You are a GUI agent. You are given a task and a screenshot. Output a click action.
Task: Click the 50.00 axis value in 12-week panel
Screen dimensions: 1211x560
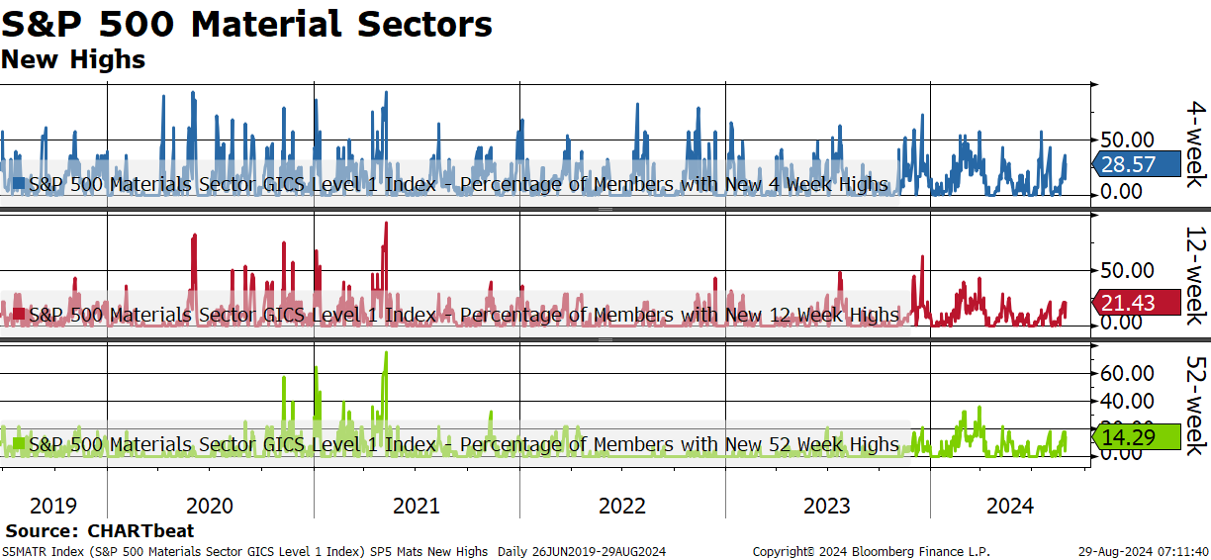1127,270
